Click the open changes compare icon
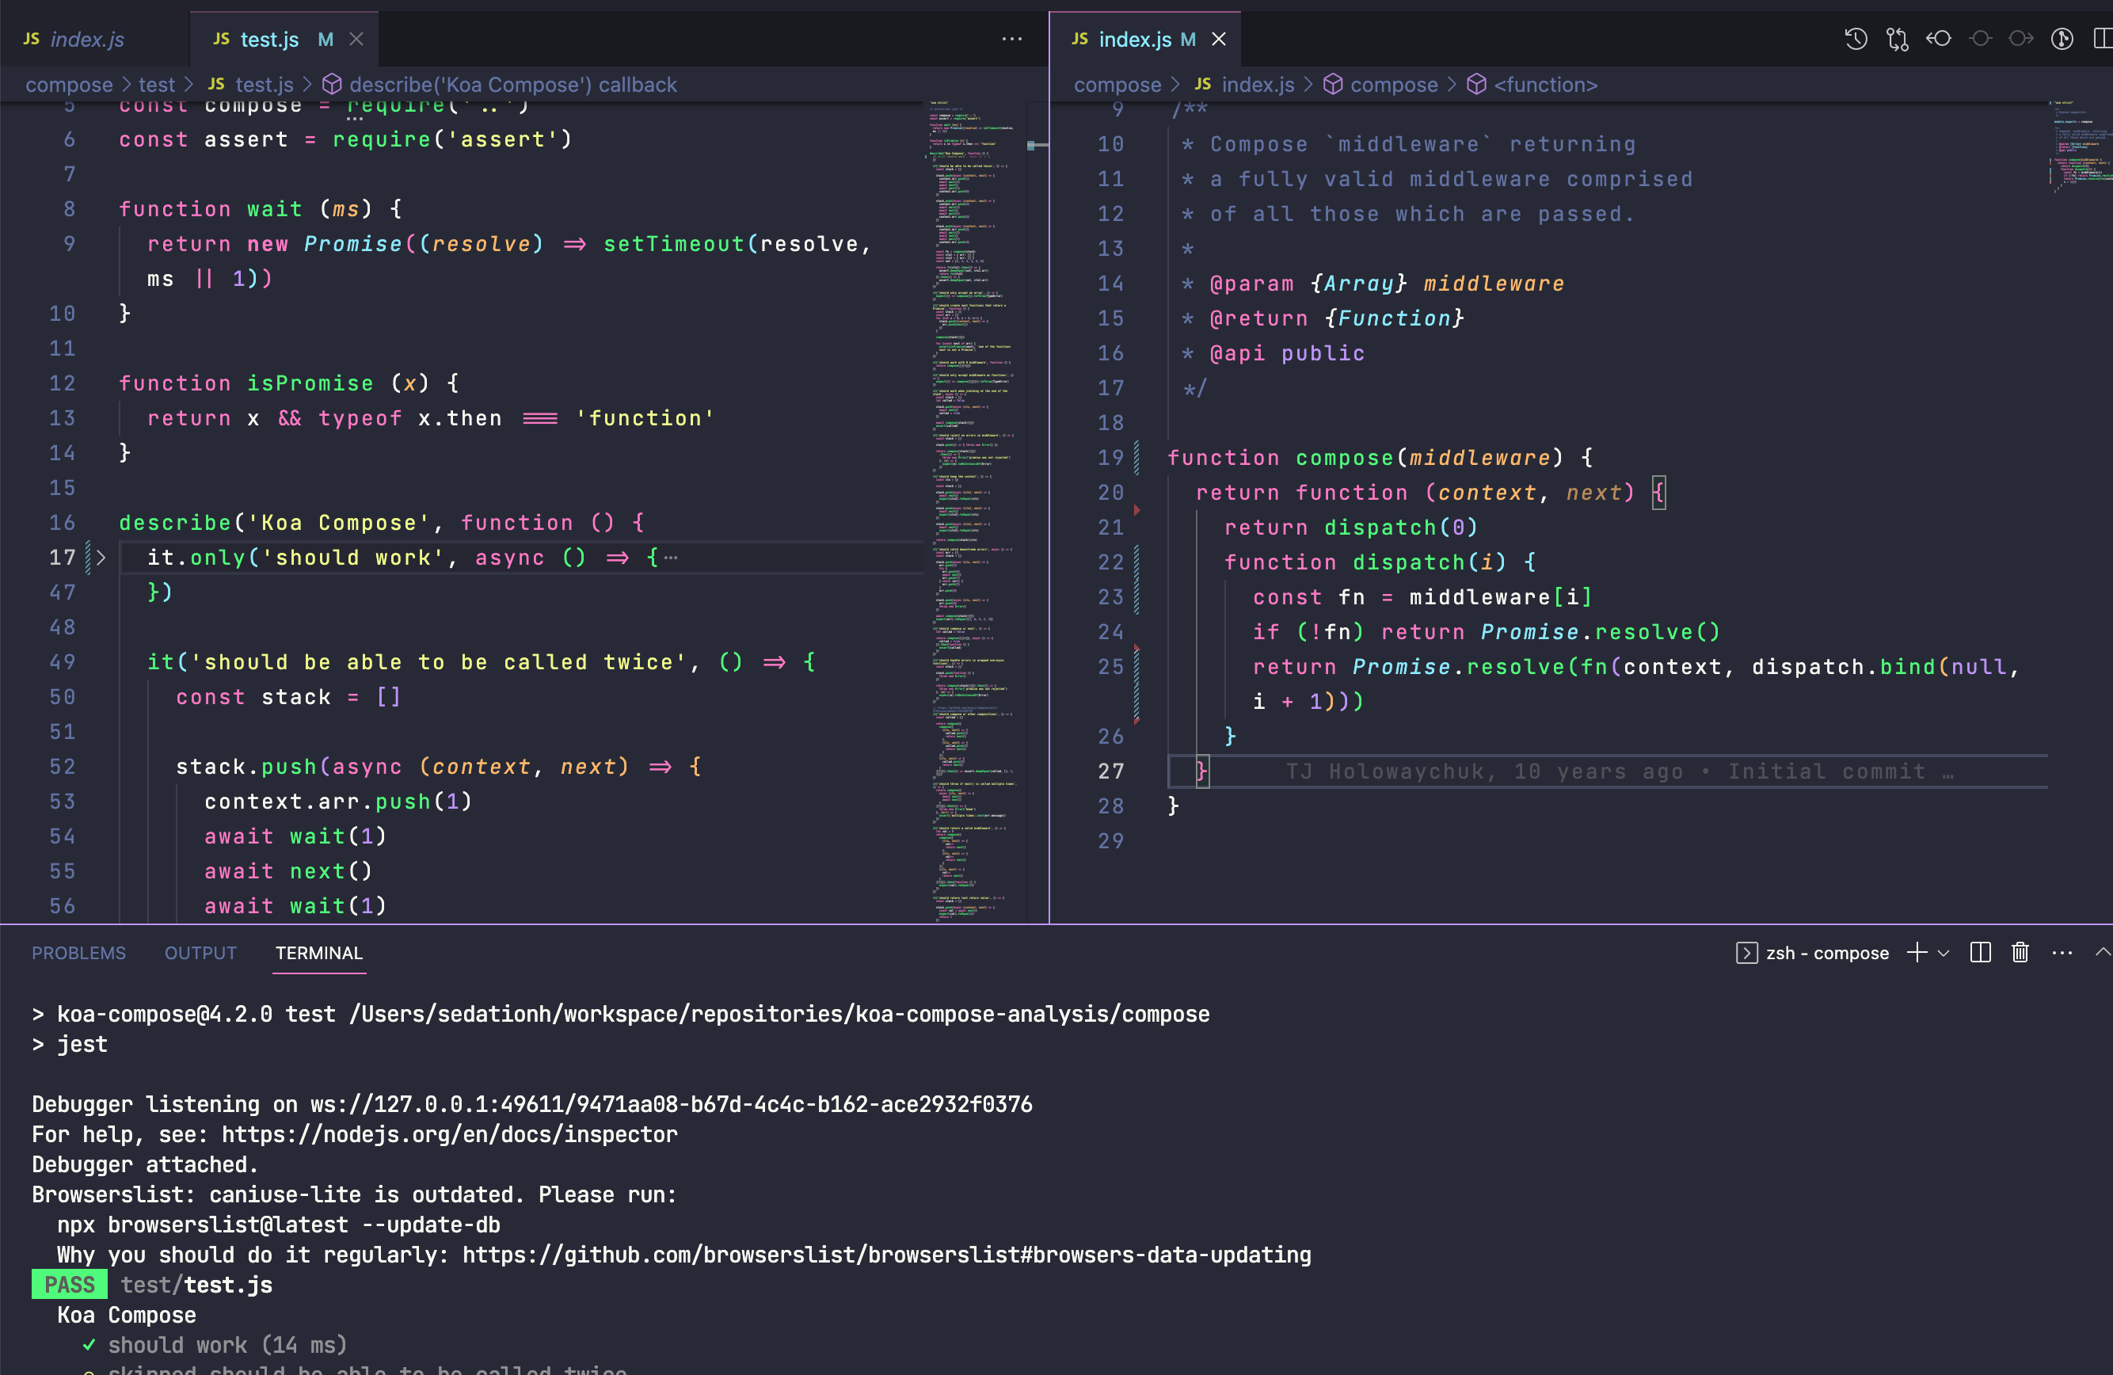Viewport: 2113px width, 1375px height. [x=1898, y=39]
